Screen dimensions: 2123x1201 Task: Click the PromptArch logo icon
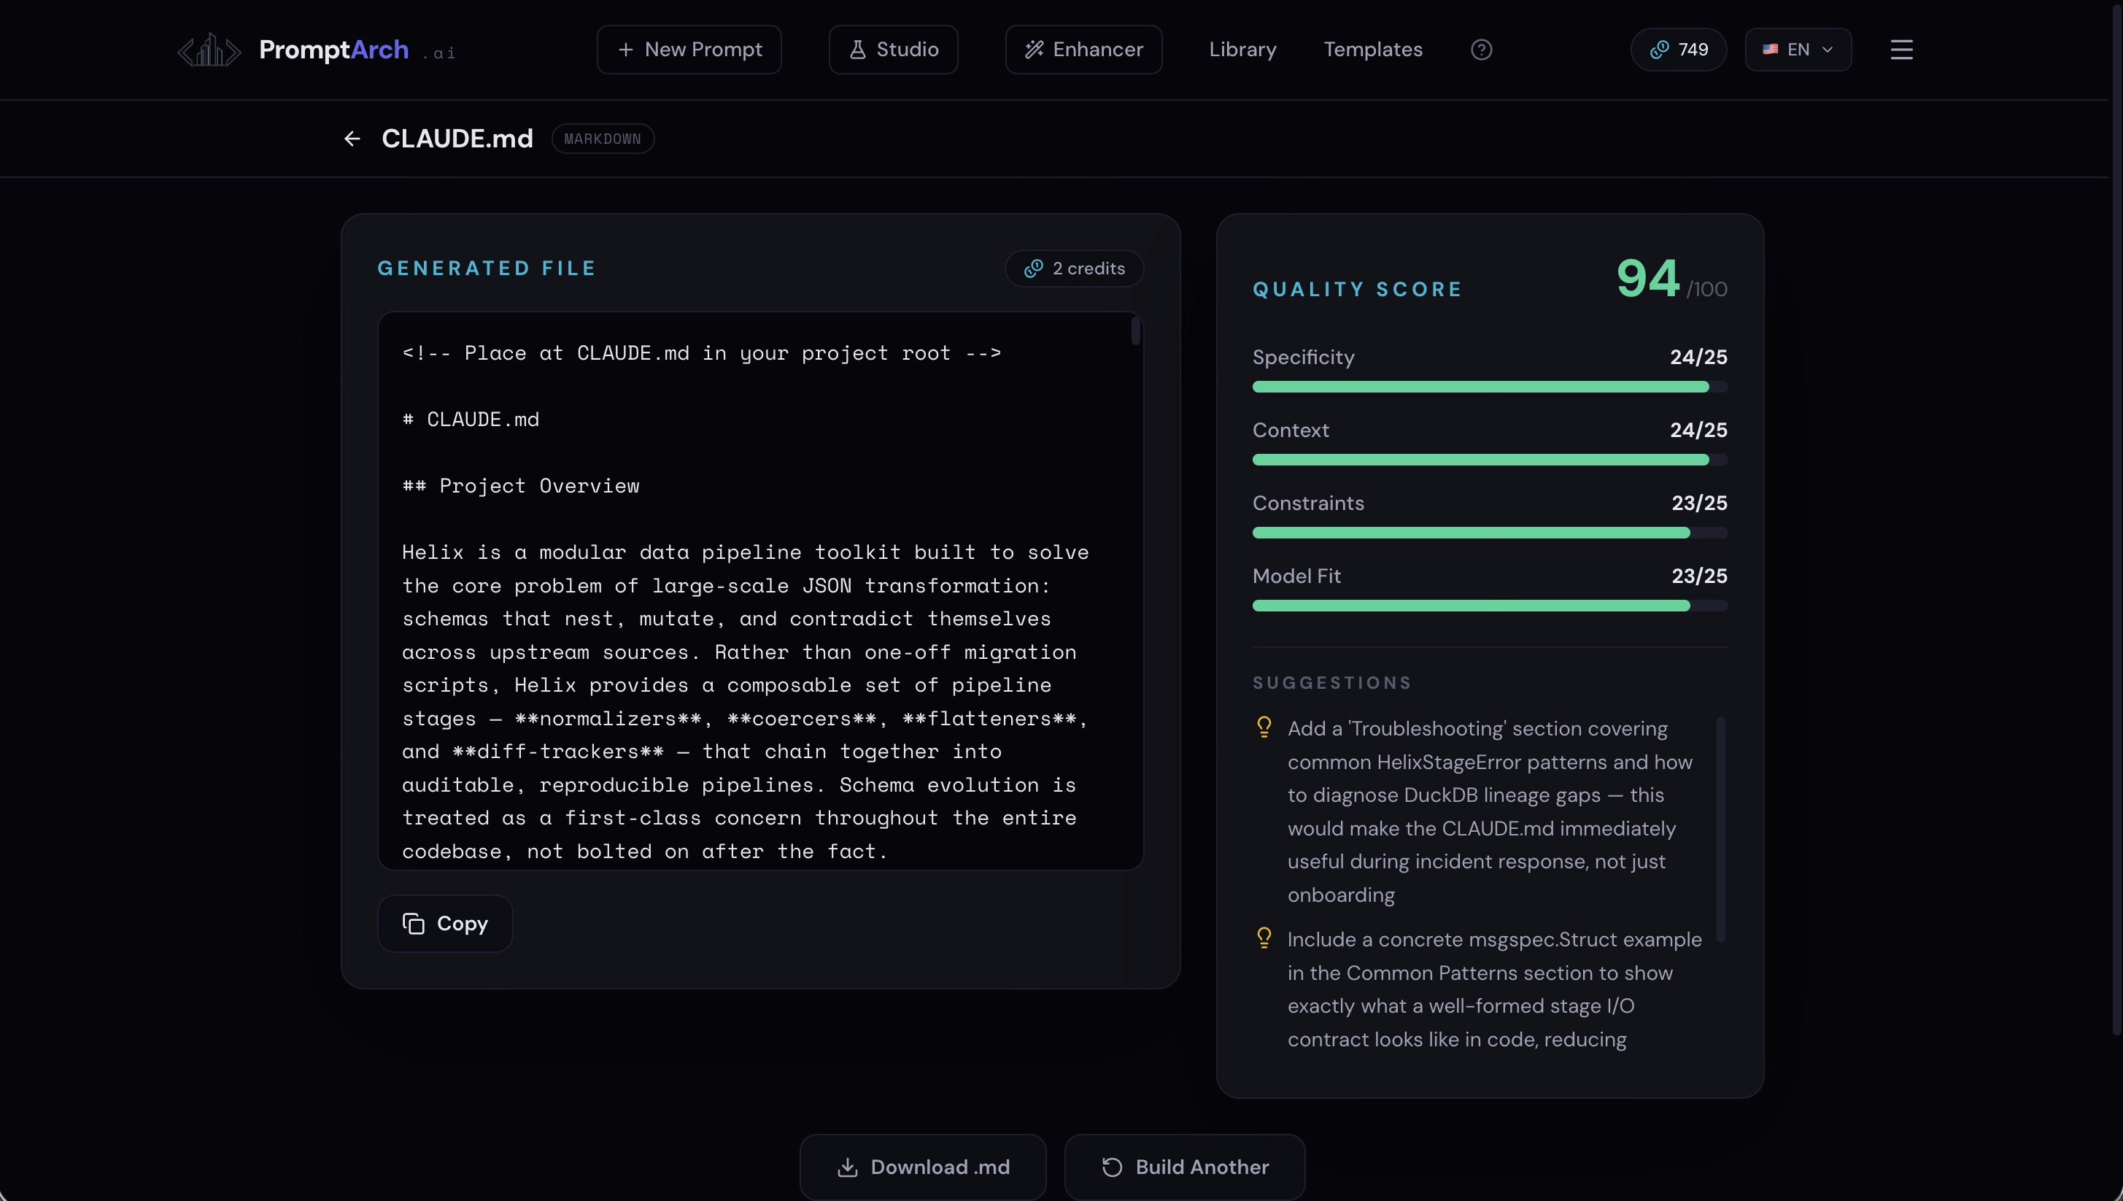click(x=209, y=50)
